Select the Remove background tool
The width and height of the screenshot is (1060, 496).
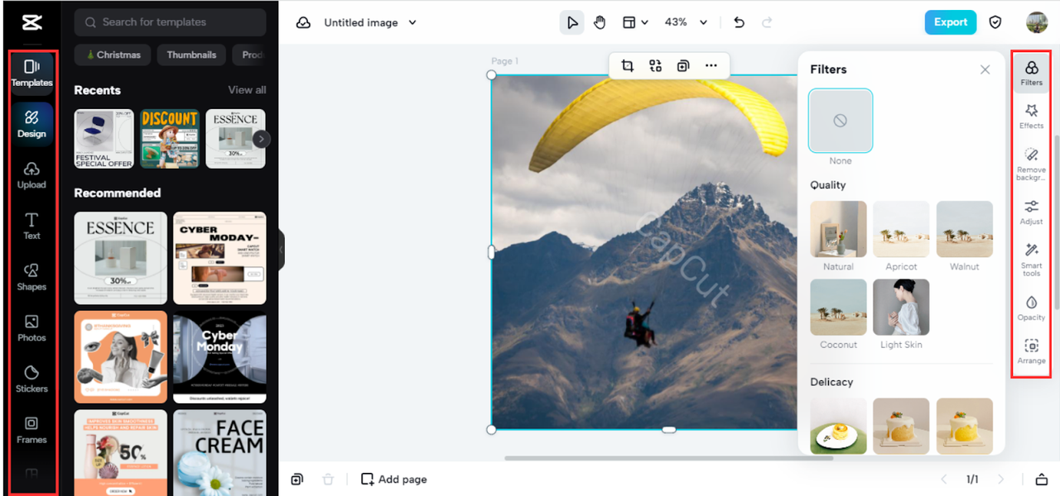pyautogui.click(x=1031, y=163)
